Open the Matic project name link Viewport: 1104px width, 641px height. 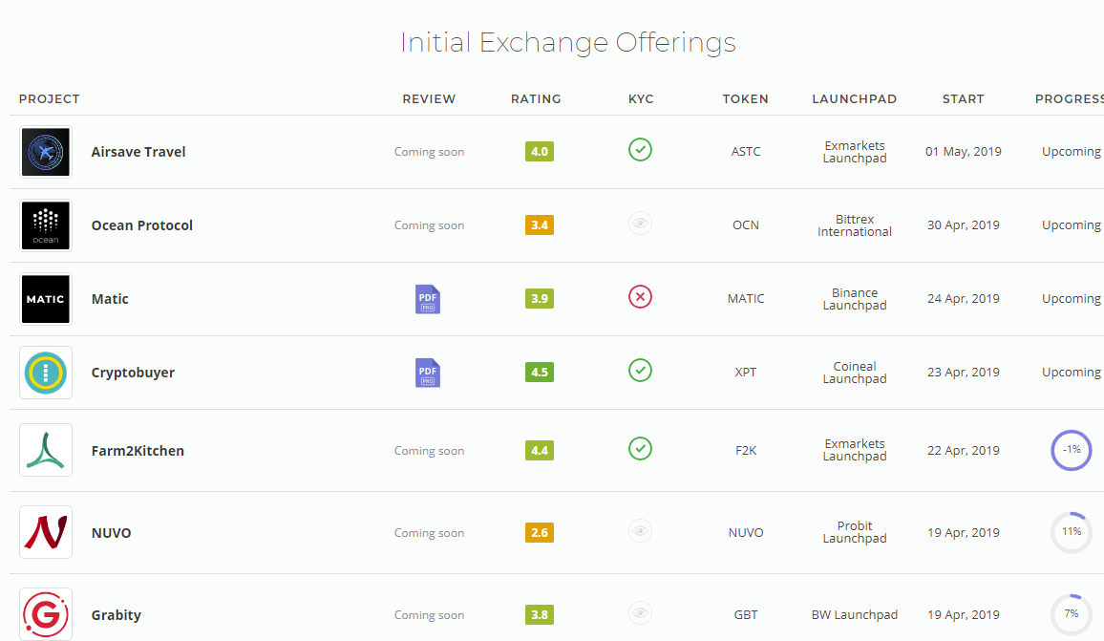point(110,299)
